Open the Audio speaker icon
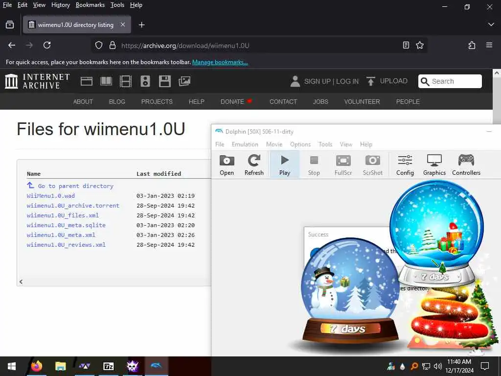This screenshot has width=501, height=376. click(145, 81)
